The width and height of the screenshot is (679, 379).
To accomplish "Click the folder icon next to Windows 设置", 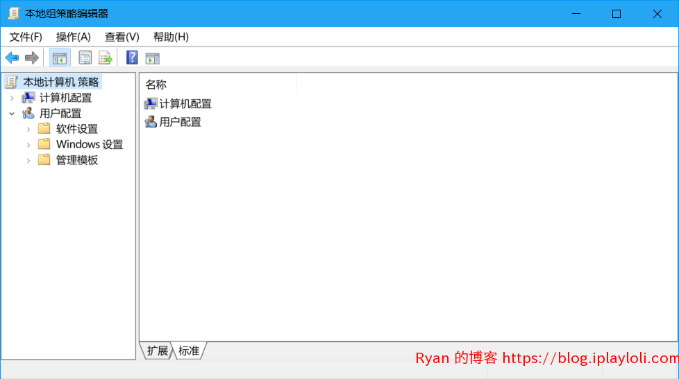I will 44,144.
